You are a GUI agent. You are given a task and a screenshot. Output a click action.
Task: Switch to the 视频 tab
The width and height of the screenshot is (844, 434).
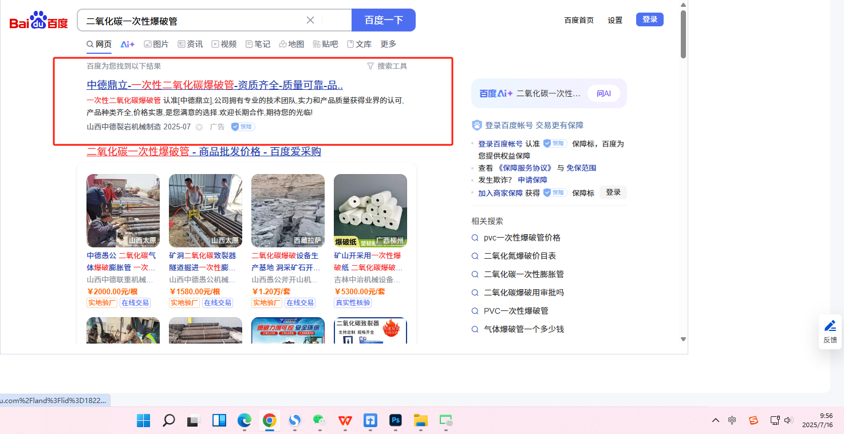pos(224,44)
